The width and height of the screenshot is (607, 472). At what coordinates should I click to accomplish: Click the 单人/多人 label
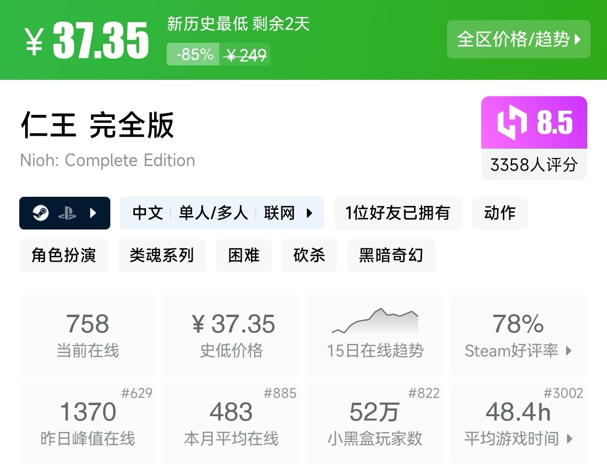click(213, 213)
